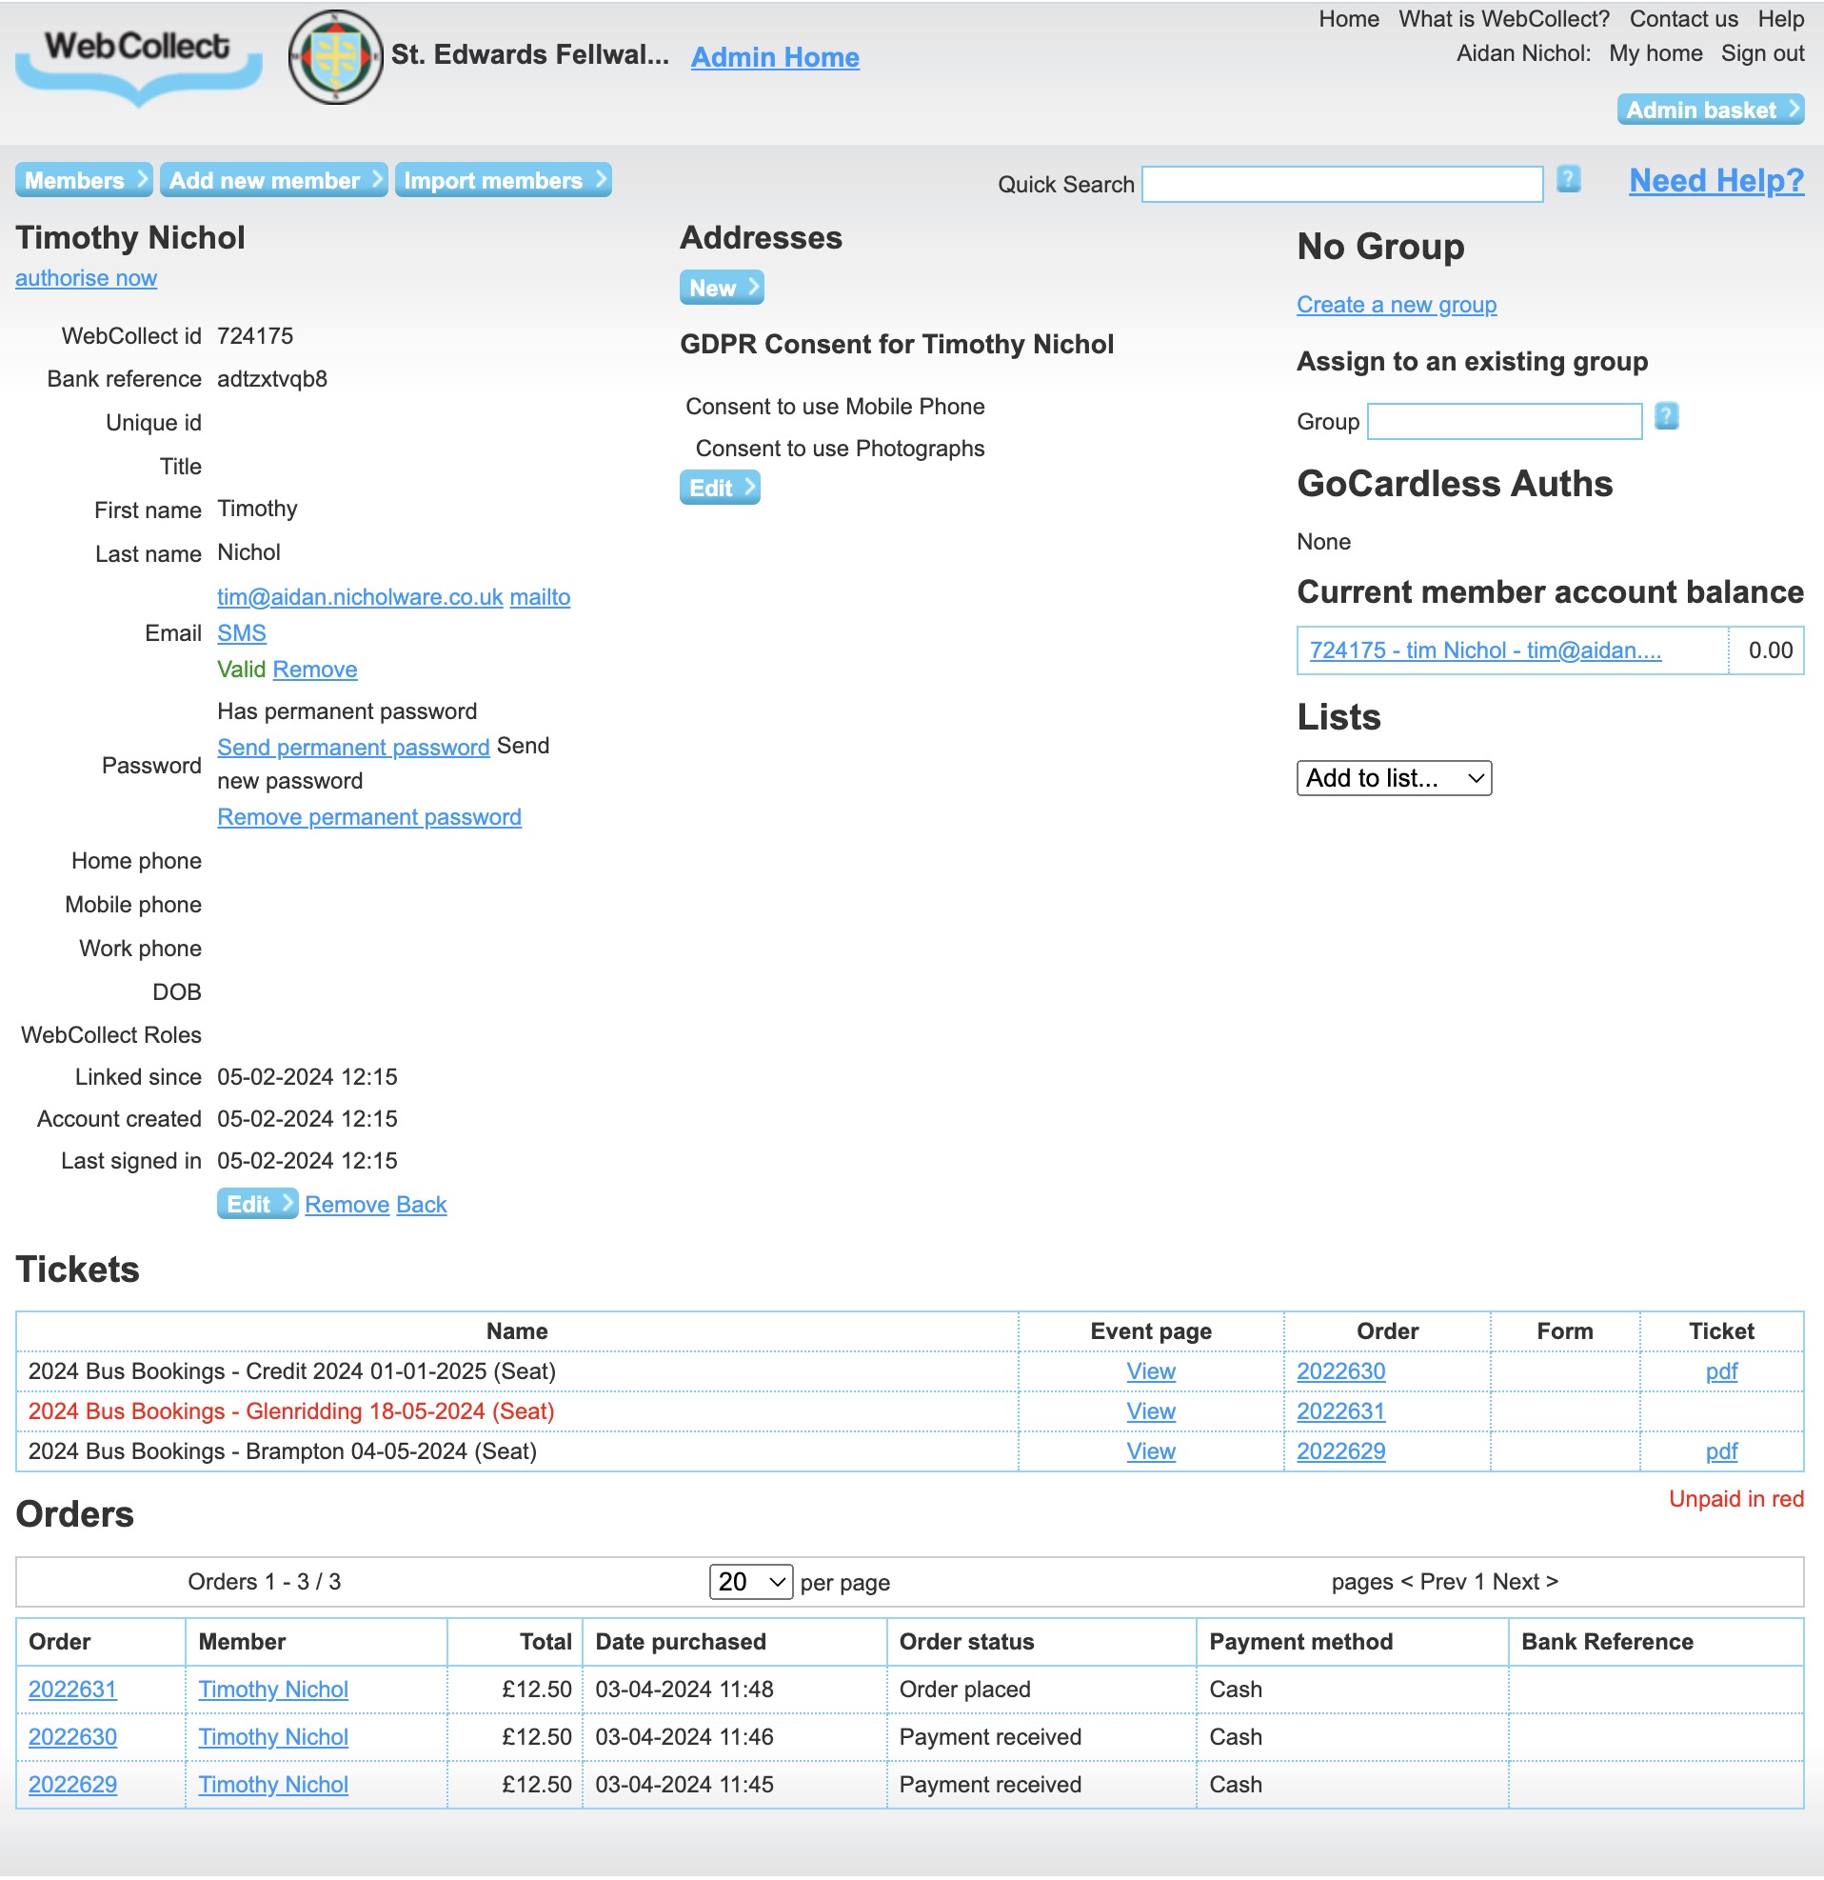
Task: Download the Brampton ticket pdf
Action: 1721,1451
